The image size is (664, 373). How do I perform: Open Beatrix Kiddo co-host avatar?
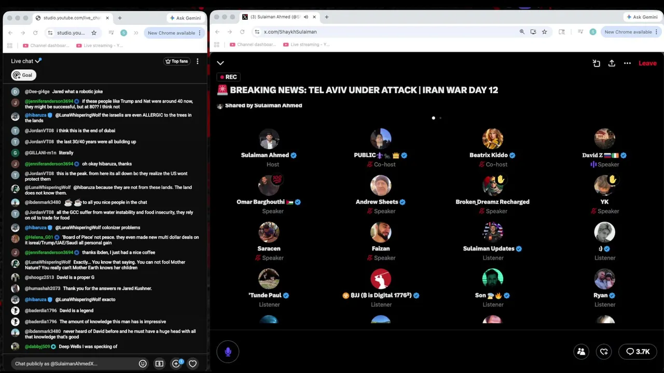pos(493,139)
